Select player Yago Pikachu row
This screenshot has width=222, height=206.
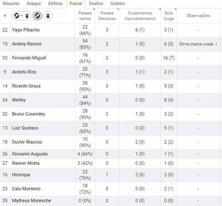point(110,30)
